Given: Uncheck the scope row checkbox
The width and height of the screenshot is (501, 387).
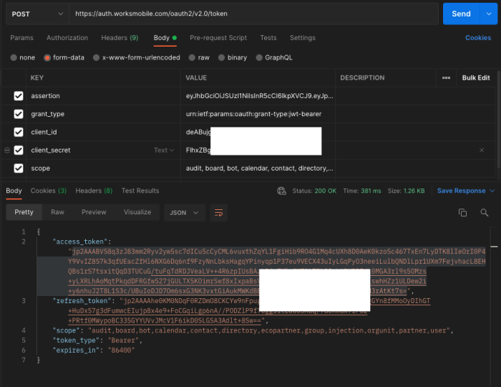Looking at the screenshot, I should (x=19, y=168).
